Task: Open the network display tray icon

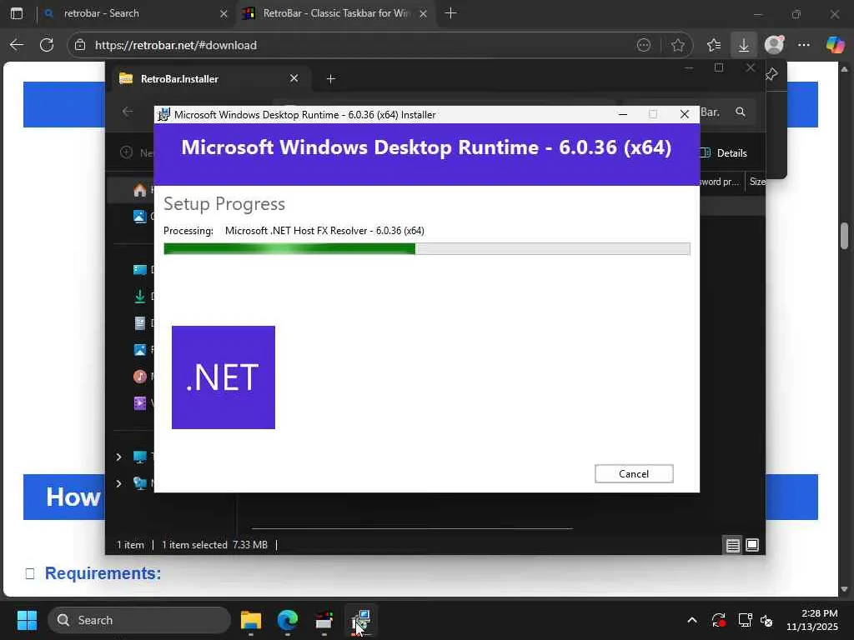Action: [745, 620]
